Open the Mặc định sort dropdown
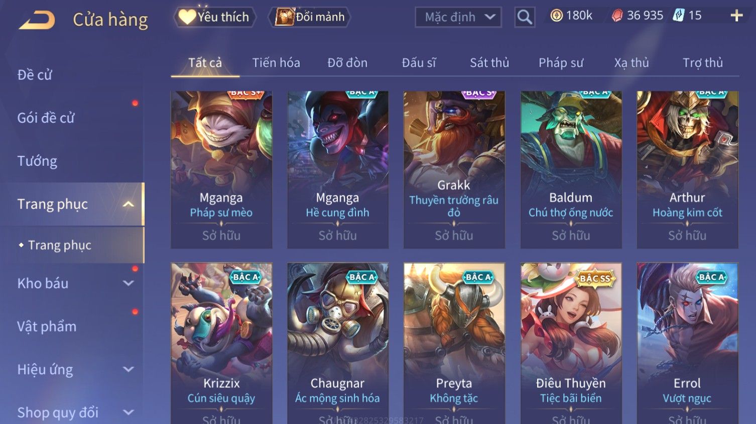 click(458, 17)
